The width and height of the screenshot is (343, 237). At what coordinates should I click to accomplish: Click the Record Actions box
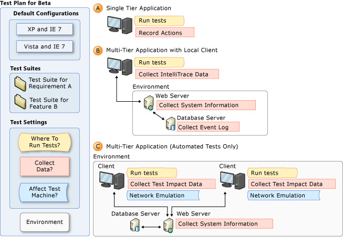point(164,33)
